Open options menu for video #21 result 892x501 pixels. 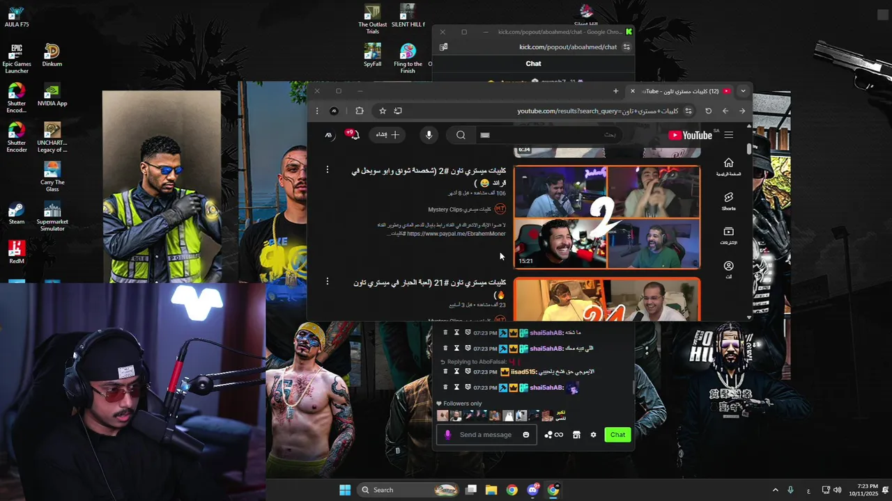click(328, 281)
